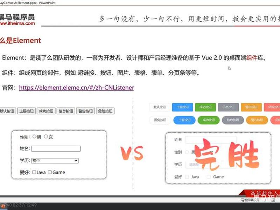
Task: Click the red 组件 highlighted word
Action: click(252, 58)
